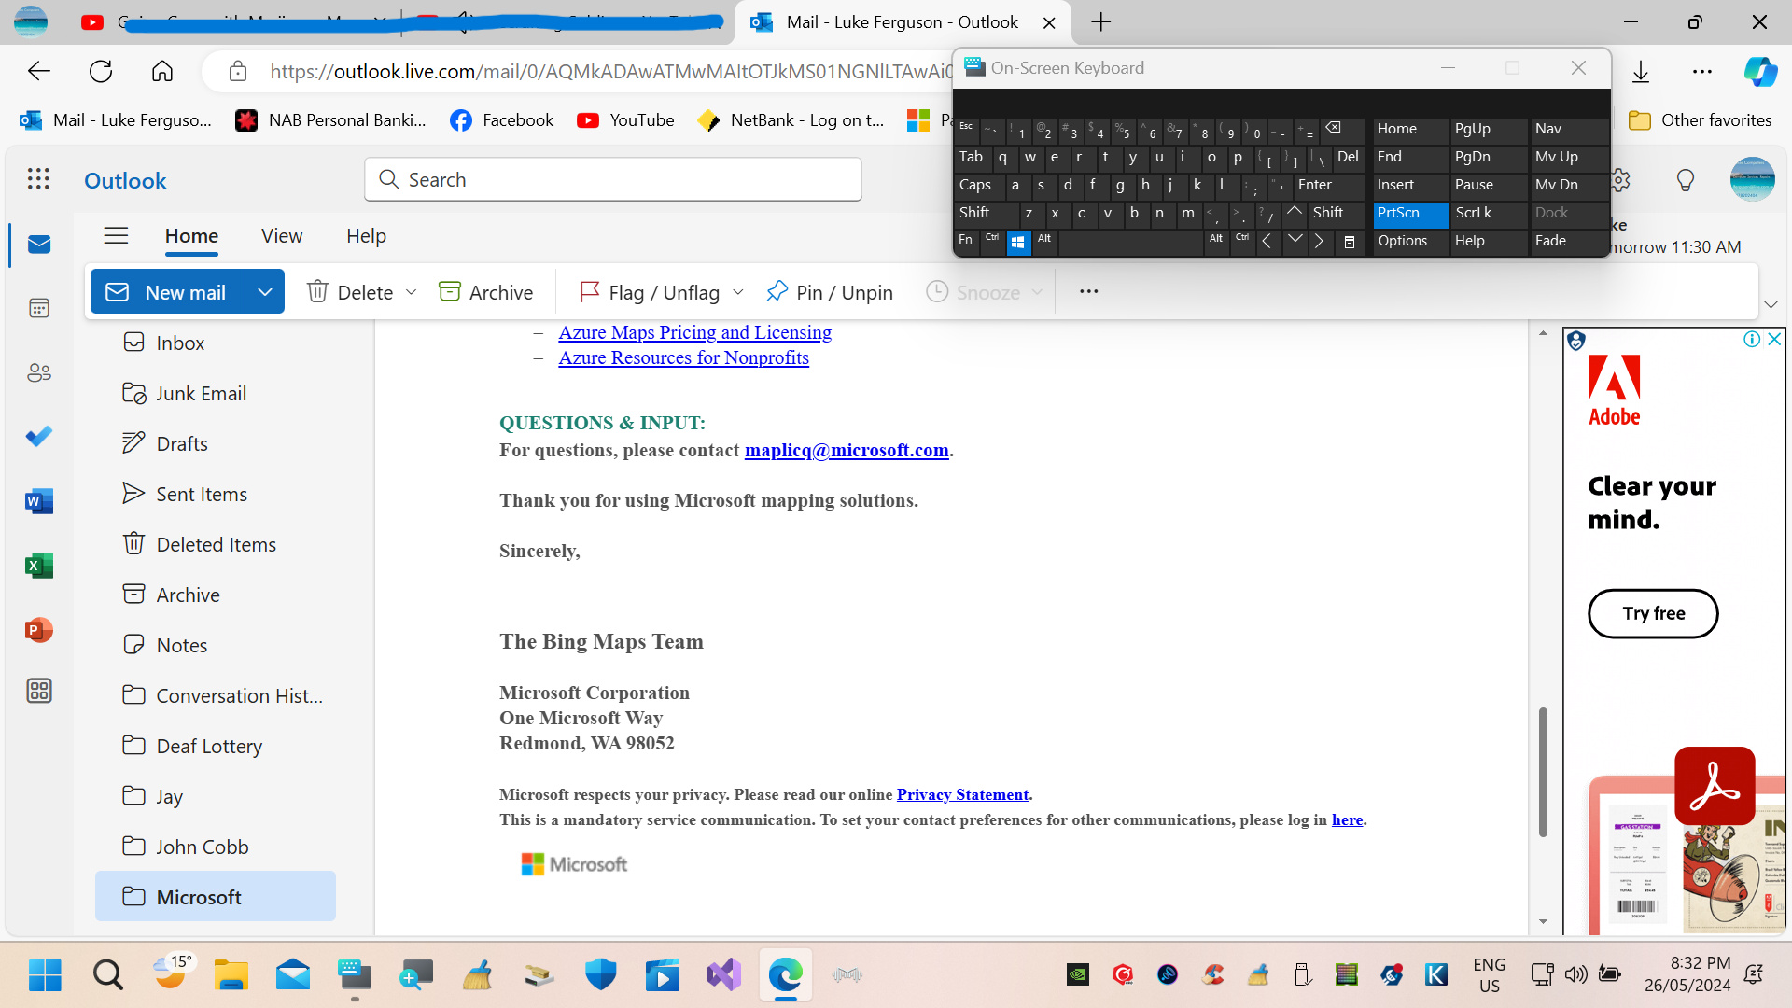
Task: Toggle Fn key on On-Screen Keyboard
Action: [x=966, y=241]
